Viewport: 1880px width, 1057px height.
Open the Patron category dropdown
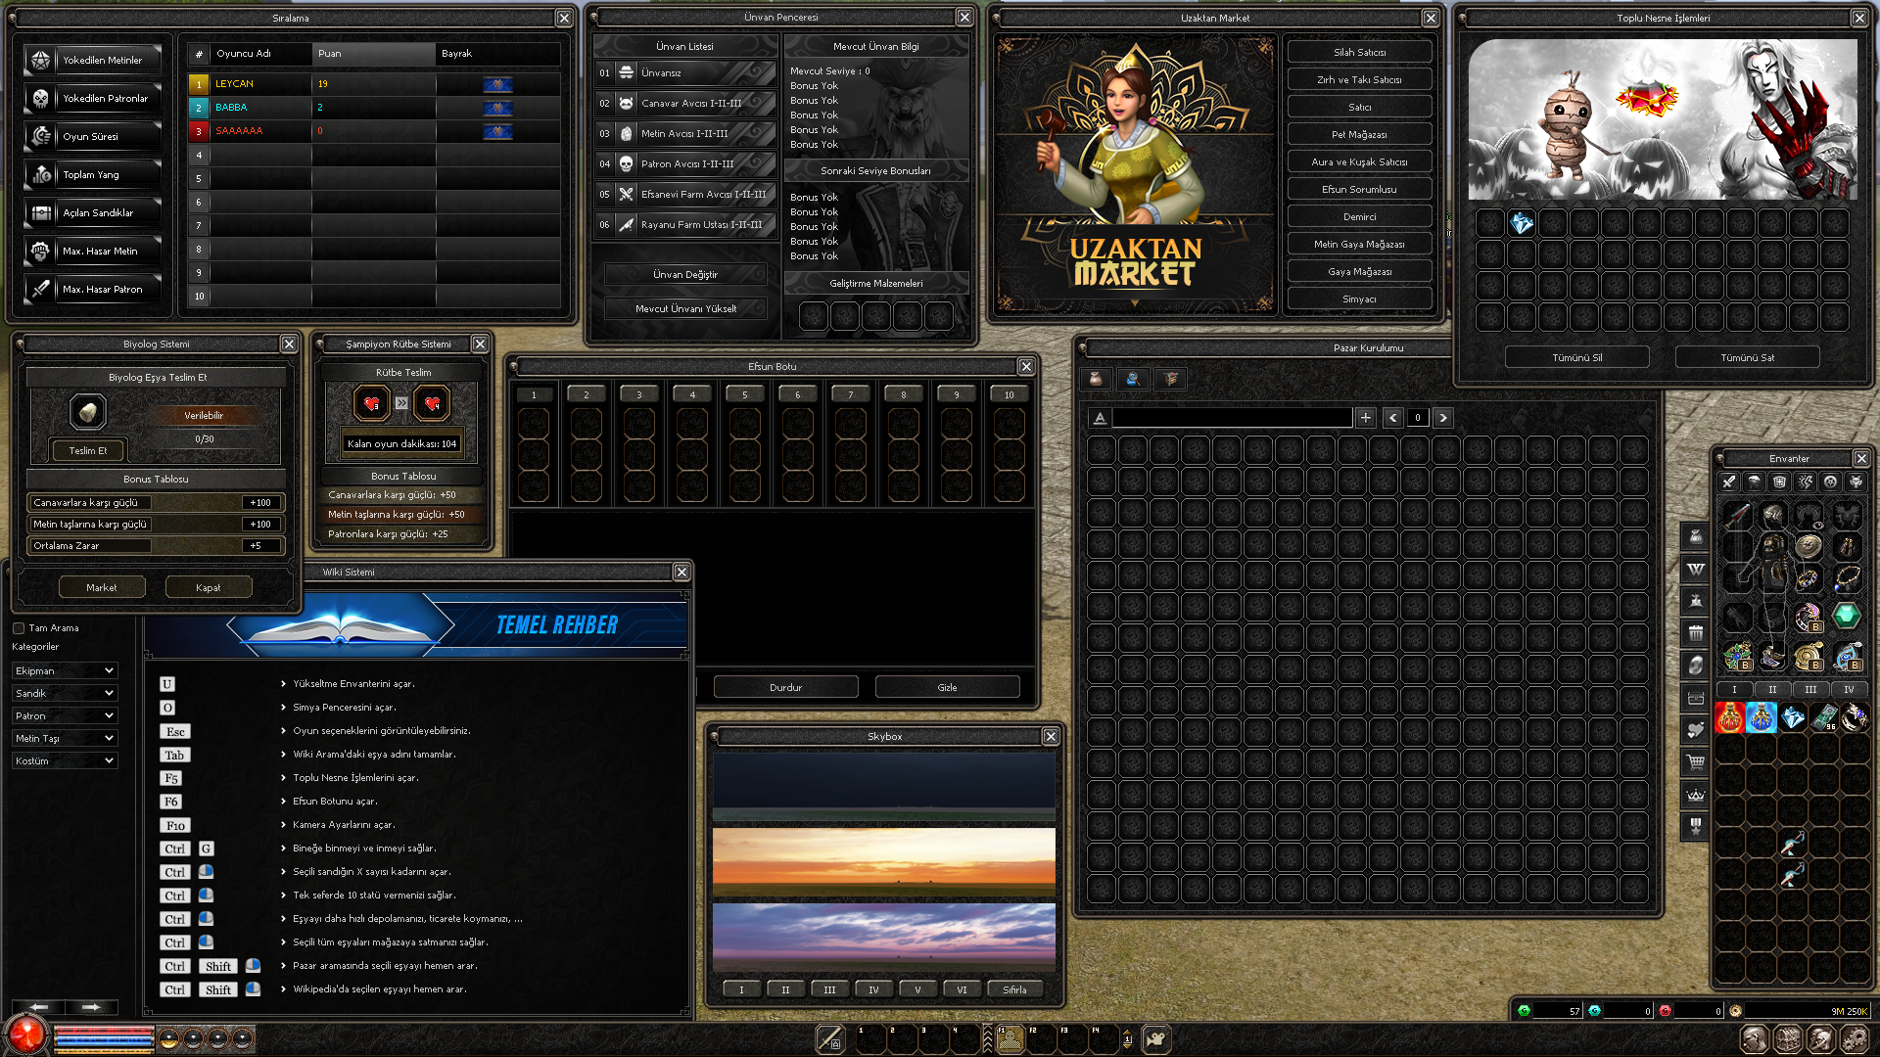(65, 716)
